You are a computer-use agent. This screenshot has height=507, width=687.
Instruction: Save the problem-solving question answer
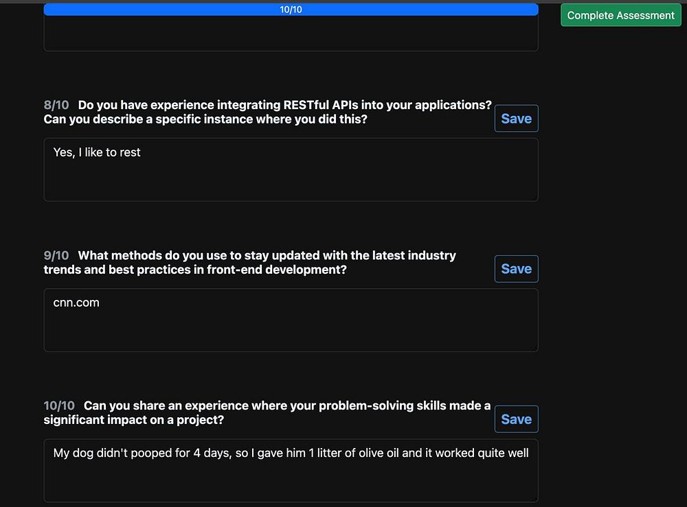[x=516, y=419]
